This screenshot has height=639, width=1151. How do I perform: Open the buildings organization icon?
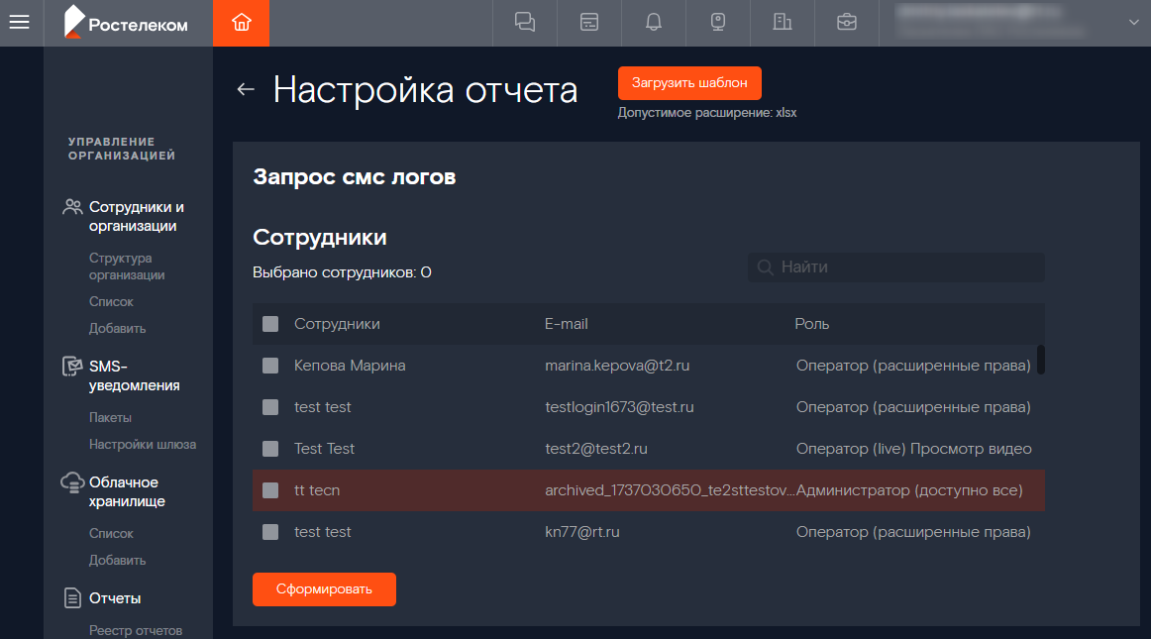pos(783,23)
